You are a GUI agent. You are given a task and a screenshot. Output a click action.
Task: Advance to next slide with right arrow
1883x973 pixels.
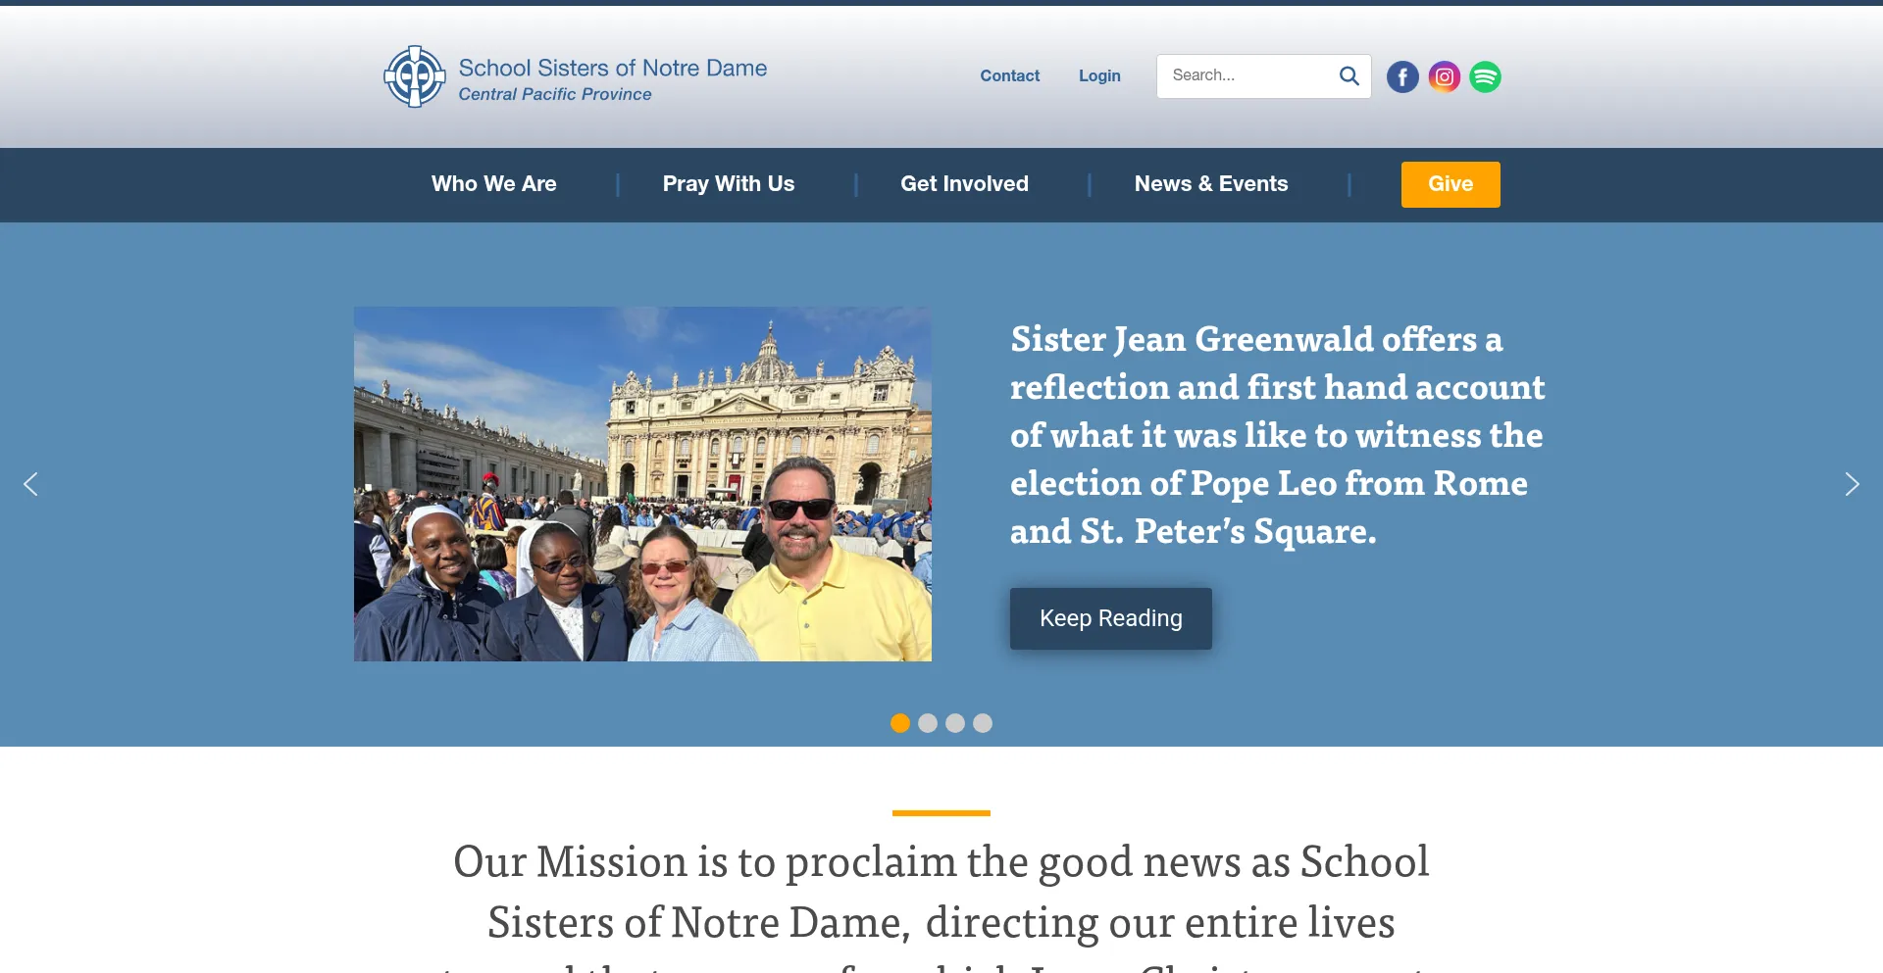pos(1852,484)
